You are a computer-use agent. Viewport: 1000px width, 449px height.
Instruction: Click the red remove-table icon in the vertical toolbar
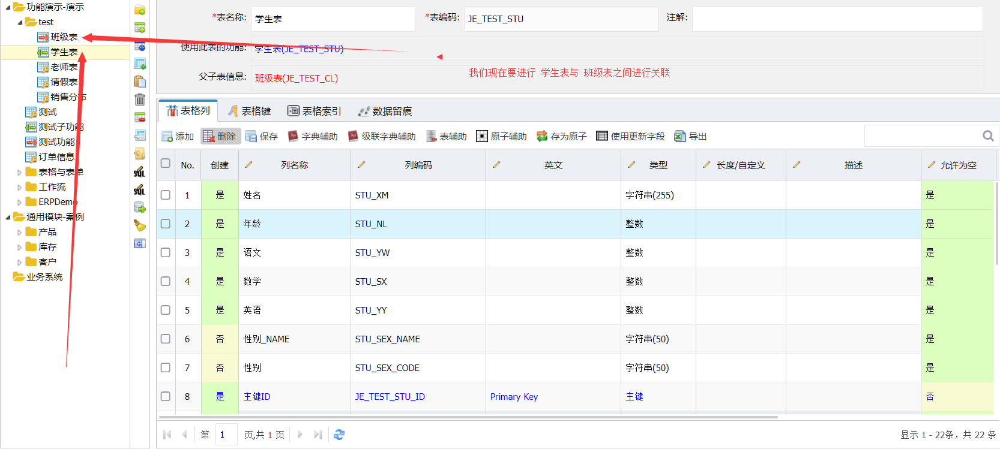pos(140,117)
